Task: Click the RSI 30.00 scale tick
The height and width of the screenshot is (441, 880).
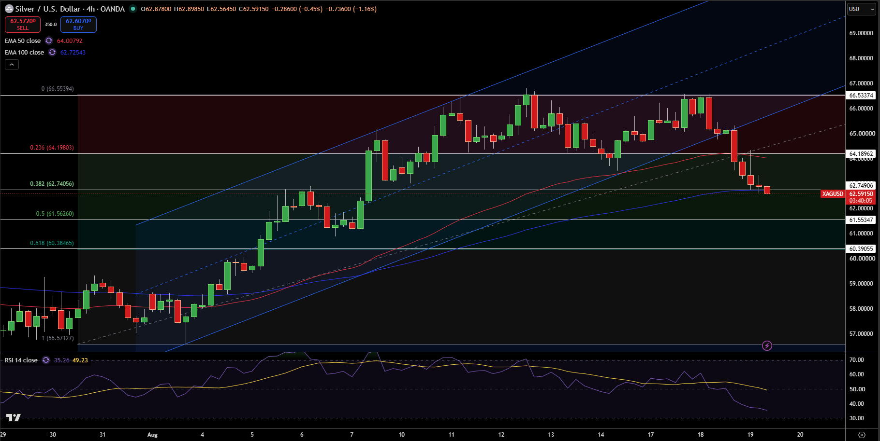Action: tap(857, 418)
